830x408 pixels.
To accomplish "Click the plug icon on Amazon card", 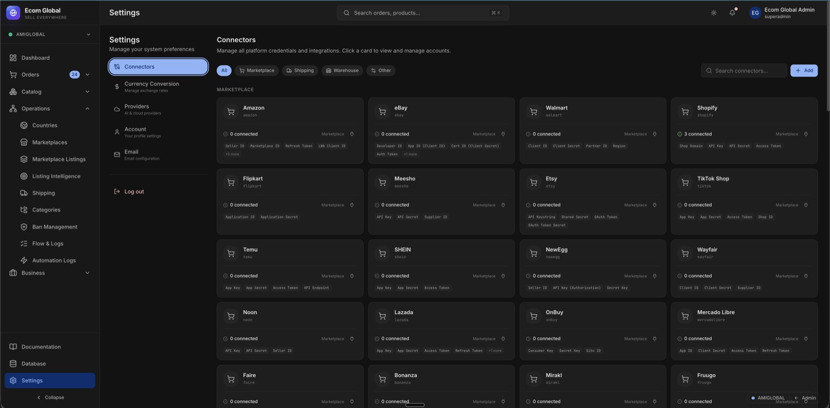I will point(352,134).
